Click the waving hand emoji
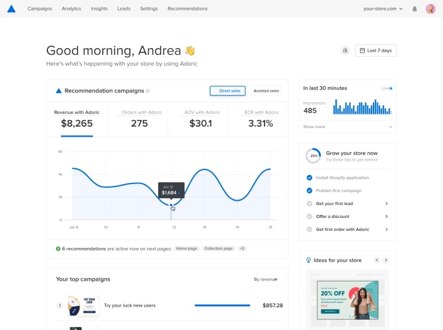 (x=190, y=50)
